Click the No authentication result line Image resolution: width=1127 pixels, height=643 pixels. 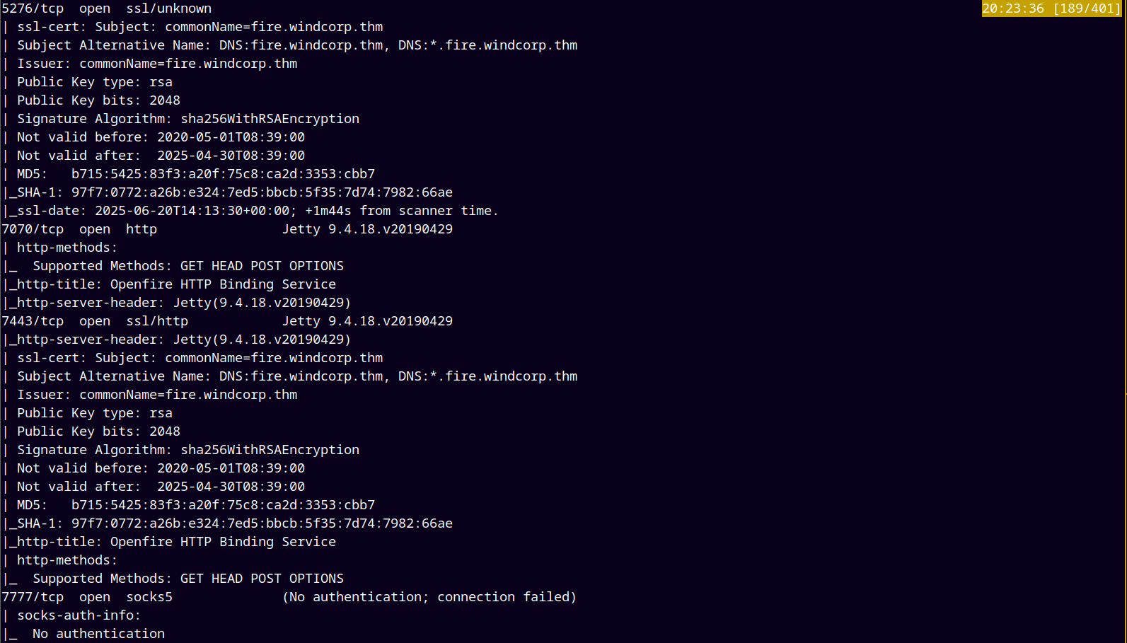[85, 634]
